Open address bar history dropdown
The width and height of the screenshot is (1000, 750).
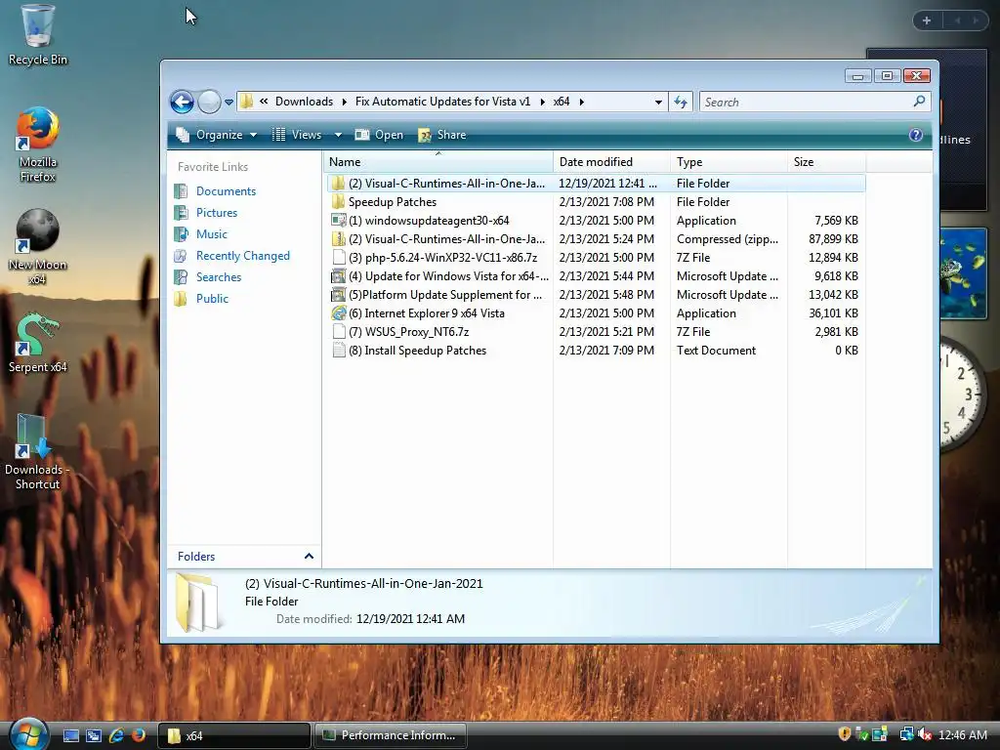658,102
